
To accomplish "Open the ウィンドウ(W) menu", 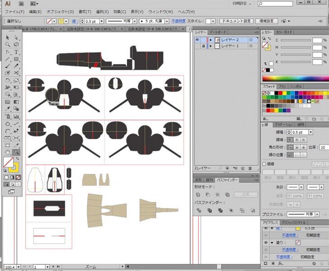I will [x=161, y=12].
